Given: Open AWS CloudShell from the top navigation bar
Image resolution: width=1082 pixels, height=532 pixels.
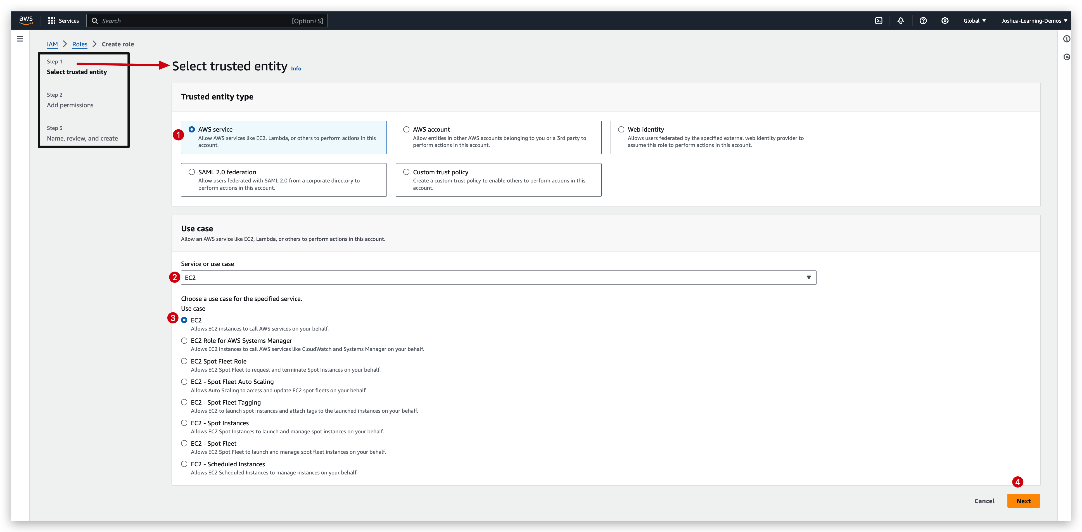Looking at the screenshot, I should 879,21.
